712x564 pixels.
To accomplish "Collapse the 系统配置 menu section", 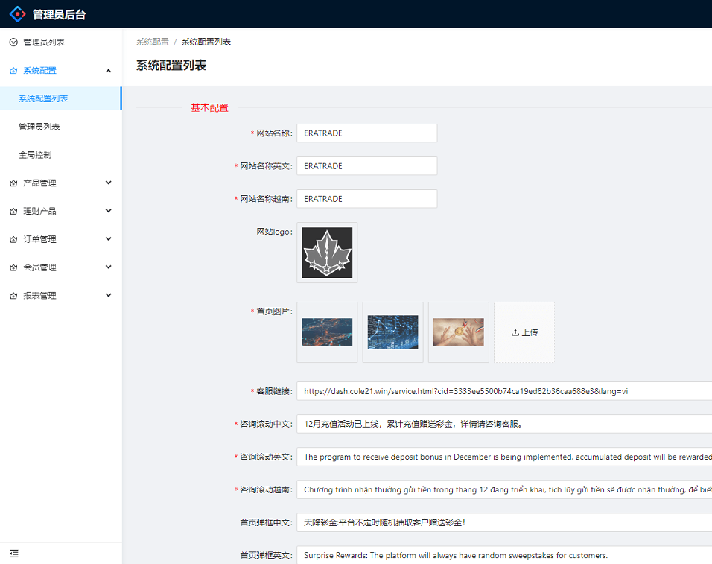I will tap(109, 71).
